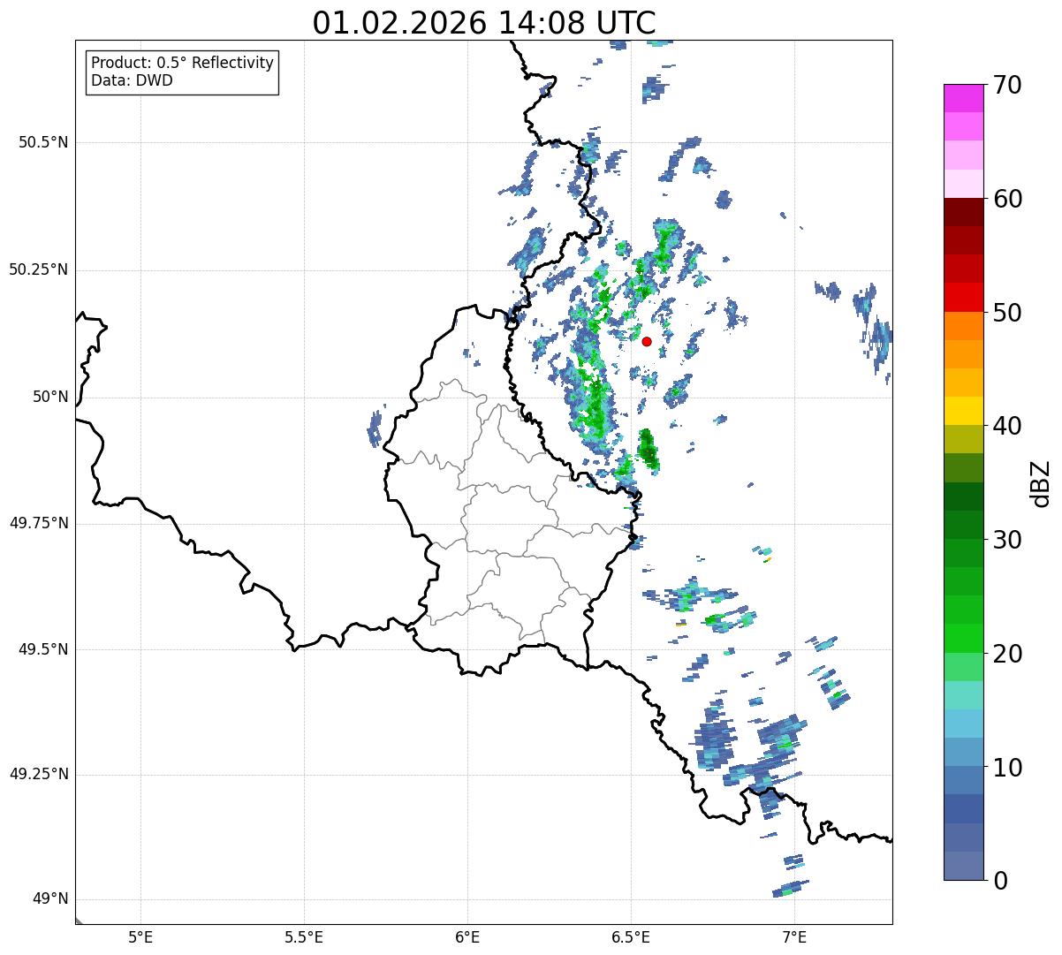The height and width of the screenshot is (955, 1062).
Task: Click the 5°E longitude label
Action: 140,936
